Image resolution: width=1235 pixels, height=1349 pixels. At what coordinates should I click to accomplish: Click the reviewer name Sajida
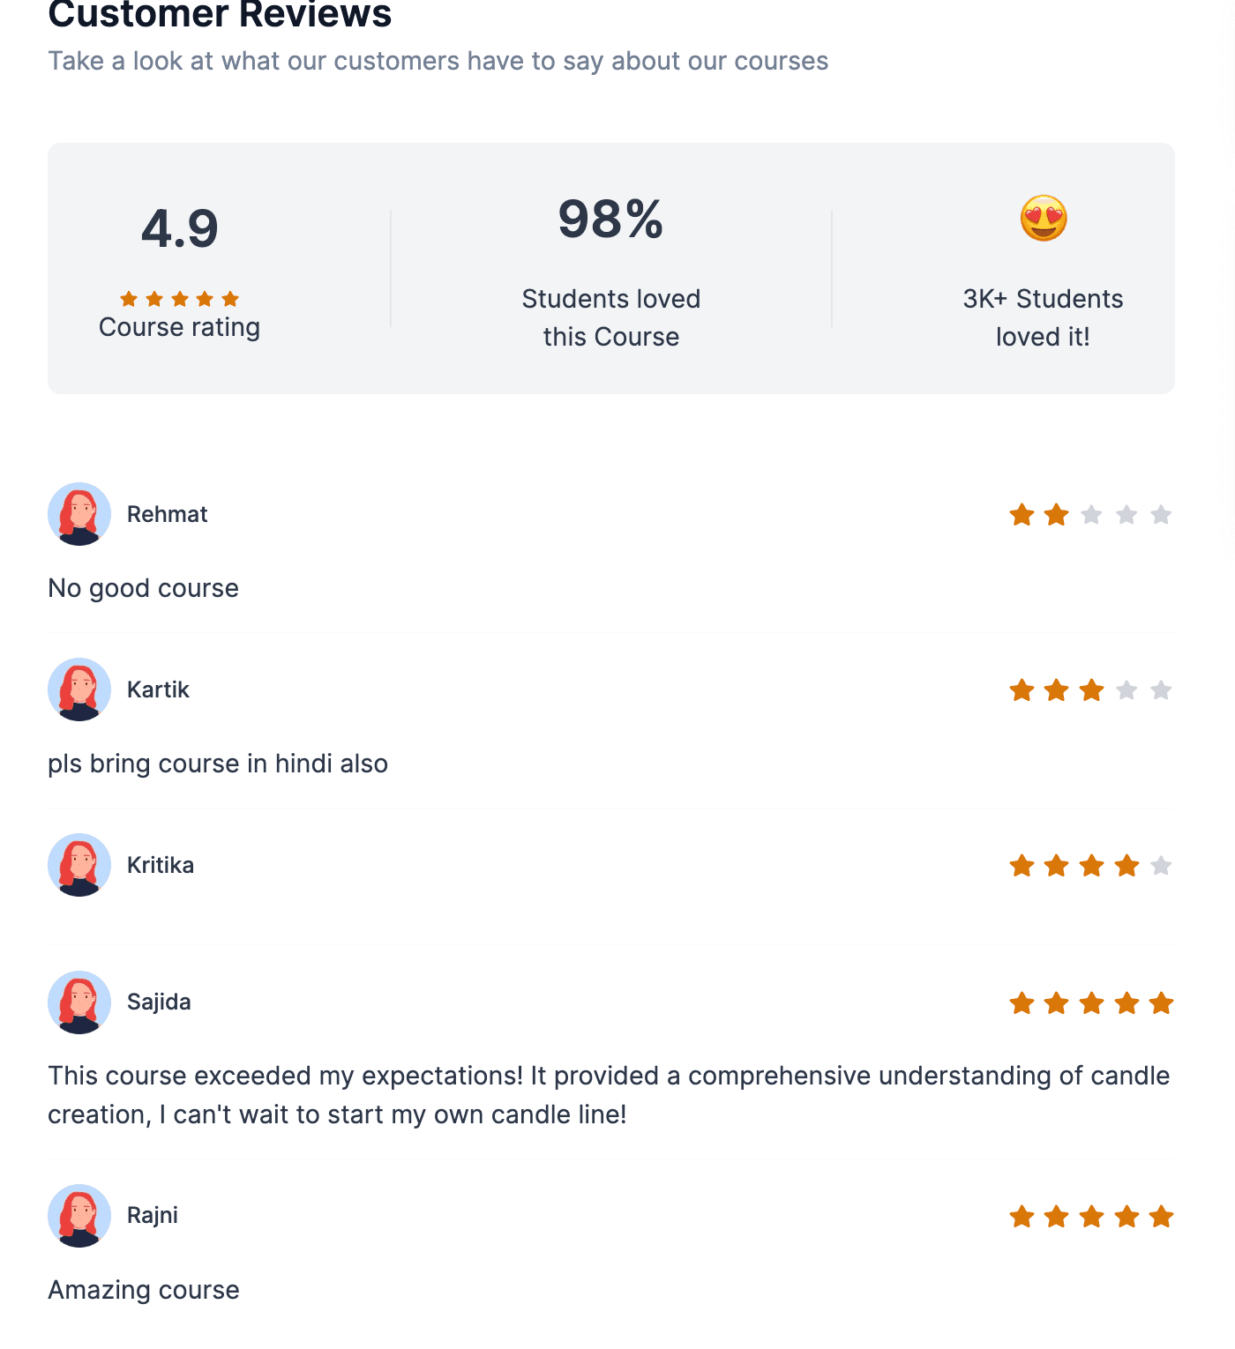point(159,1002)
